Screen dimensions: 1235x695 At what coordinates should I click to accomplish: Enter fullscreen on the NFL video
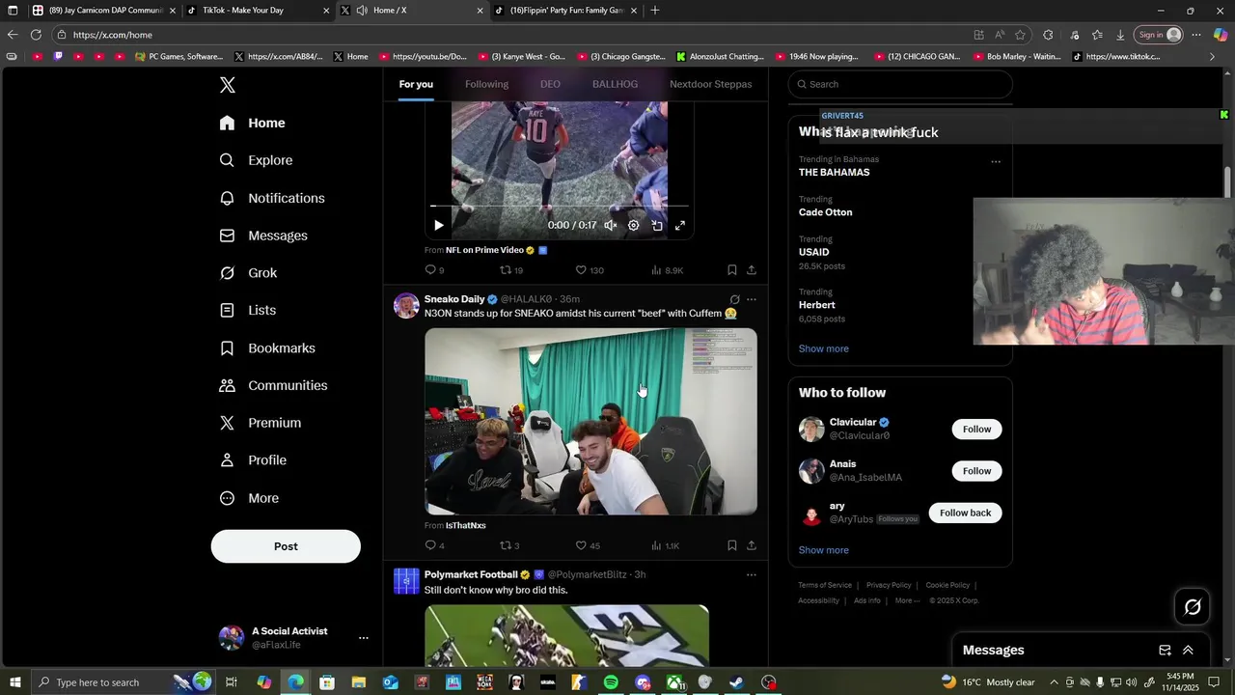pyautogui.click(x=680, y=225)
